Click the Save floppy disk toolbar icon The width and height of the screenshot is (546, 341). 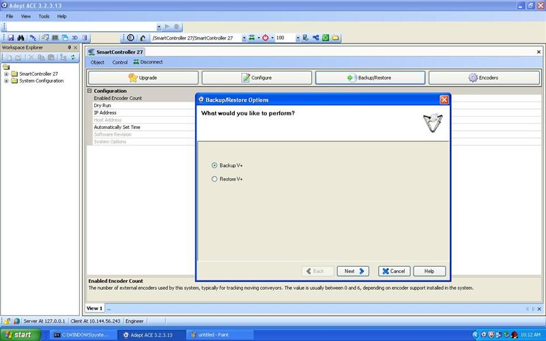(x=11, y=38)
